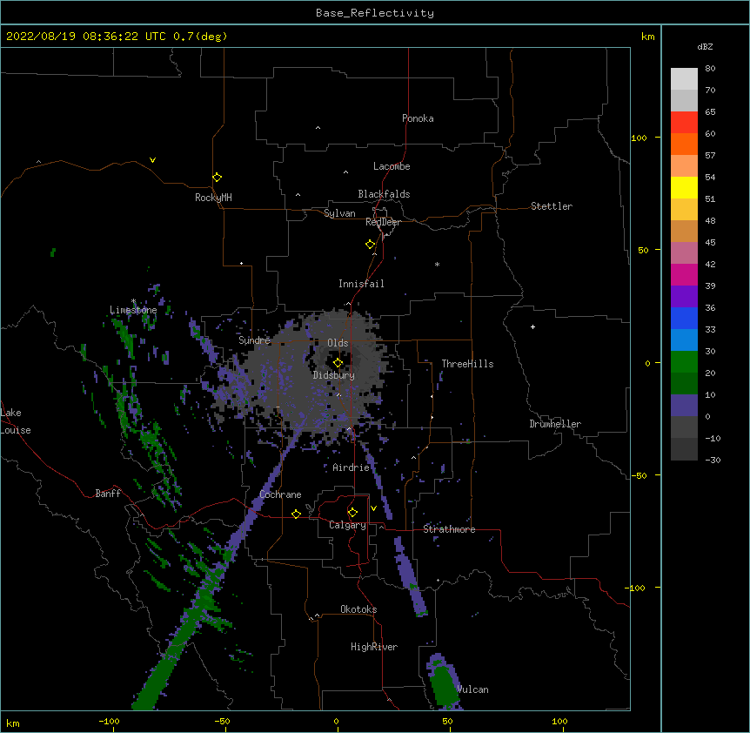Click the HighRiver town label
The width and height of the screenshot is (750, 733).
[374, 647]
